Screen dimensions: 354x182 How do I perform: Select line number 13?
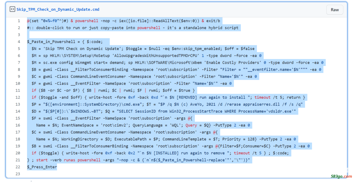(18, 104)
